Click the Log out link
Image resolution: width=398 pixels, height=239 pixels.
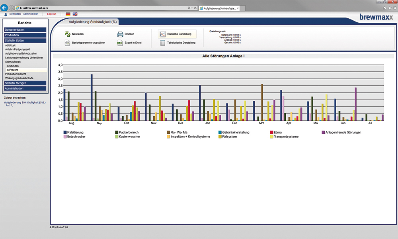(52, 14)
